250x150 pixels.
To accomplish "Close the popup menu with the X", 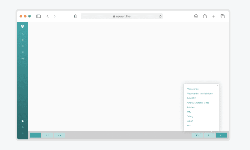I will [217, 85].
